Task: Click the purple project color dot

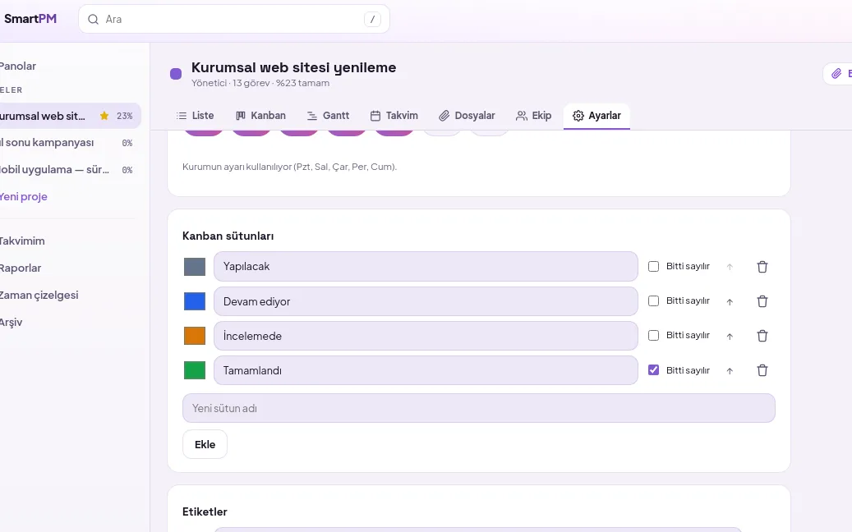Action: 176,74
